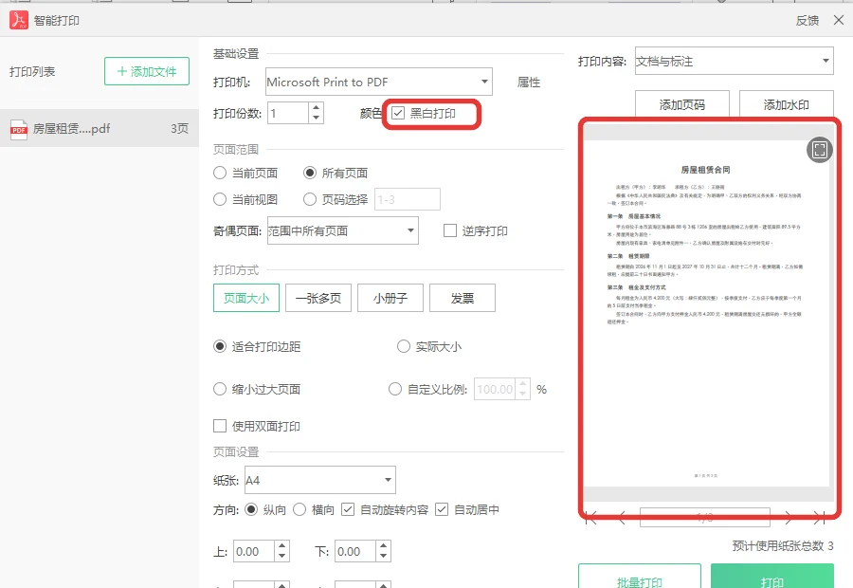Click 添加页码 button

click(x=682, y=104)
